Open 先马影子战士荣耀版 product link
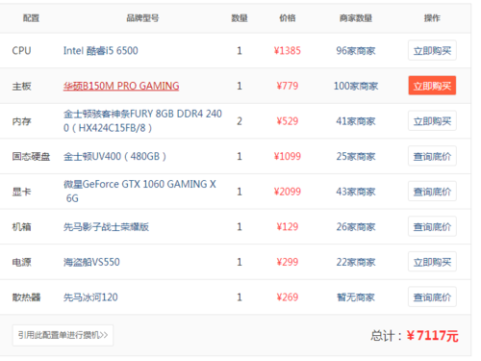The height and width of the screenshot is (361, 481). [106, 227]
